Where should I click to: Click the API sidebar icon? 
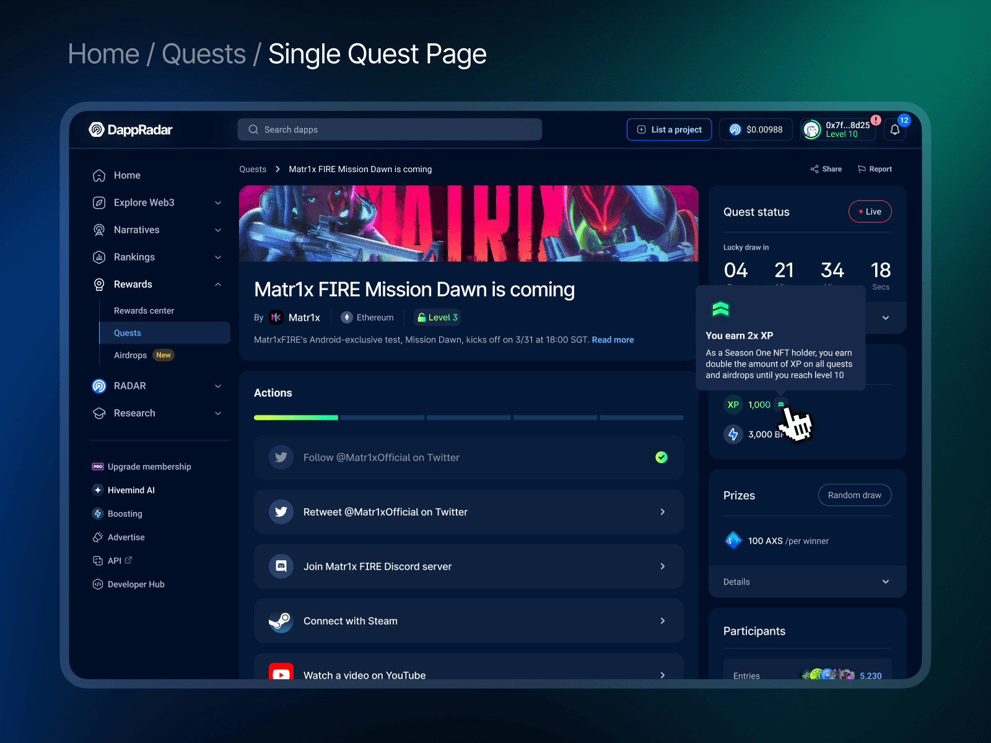click(x=98, y=560)
